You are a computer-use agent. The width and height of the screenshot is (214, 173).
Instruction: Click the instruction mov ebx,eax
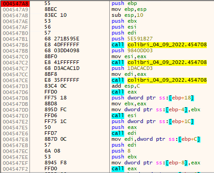coord(129,104)
